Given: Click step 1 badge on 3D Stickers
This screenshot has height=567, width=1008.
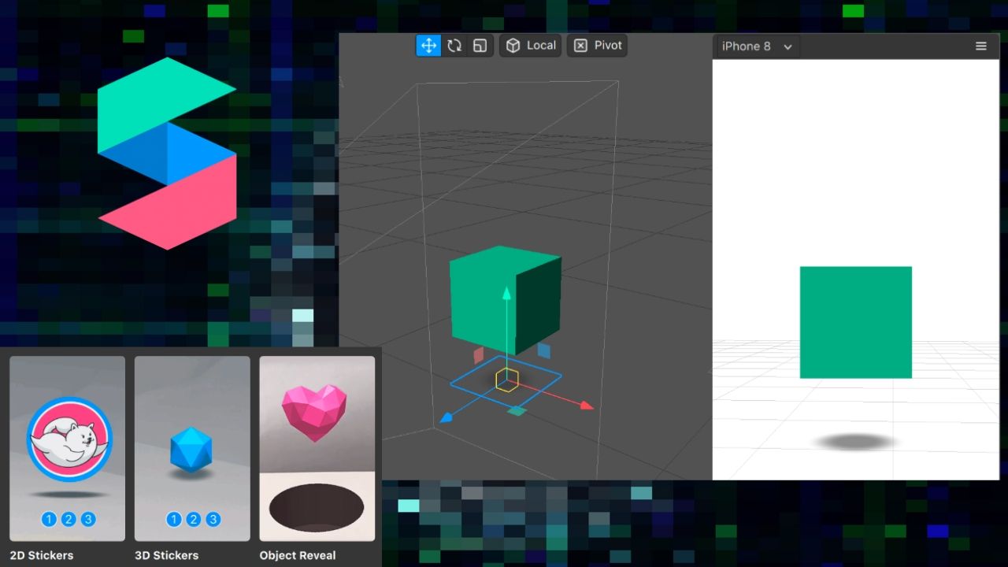Looking at the screenshot, I should [x=174, y=519].
